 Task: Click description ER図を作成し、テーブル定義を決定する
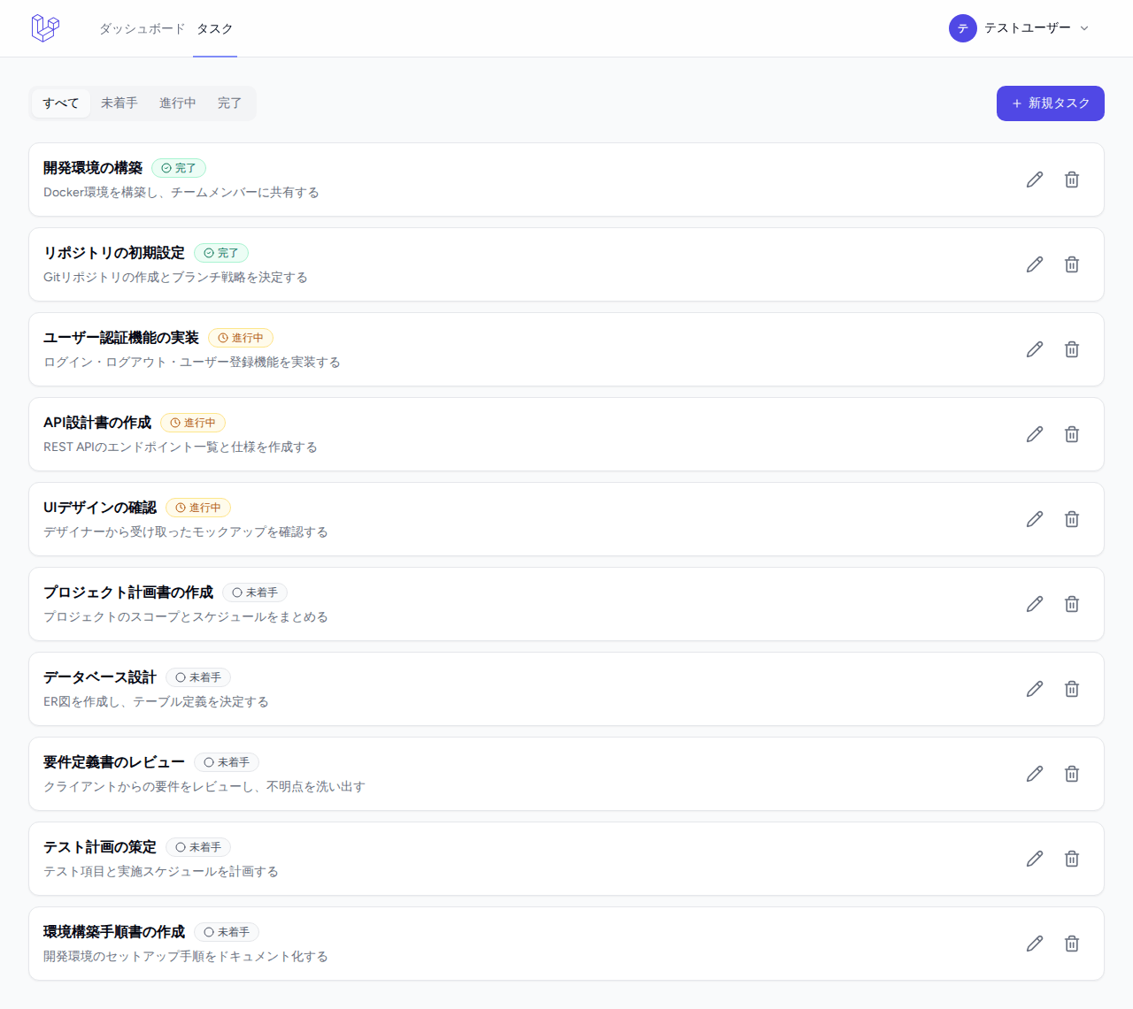point(156,701)
